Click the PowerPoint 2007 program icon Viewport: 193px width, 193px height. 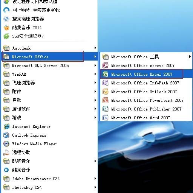(105, 100)
